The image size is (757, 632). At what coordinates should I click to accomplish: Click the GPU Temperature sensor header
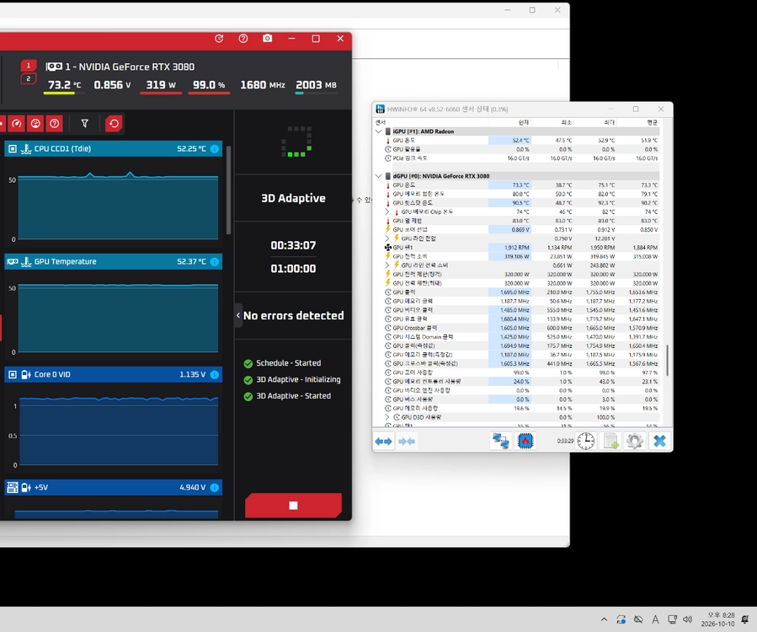coord(114,261)
